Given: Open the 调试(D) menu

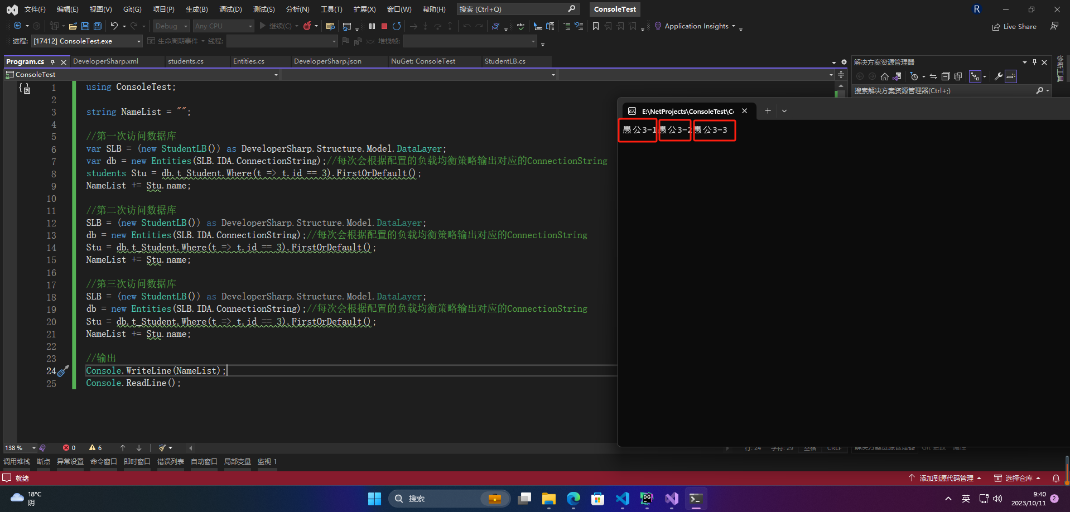Looking at the screenshot, I should click(230, 9).
